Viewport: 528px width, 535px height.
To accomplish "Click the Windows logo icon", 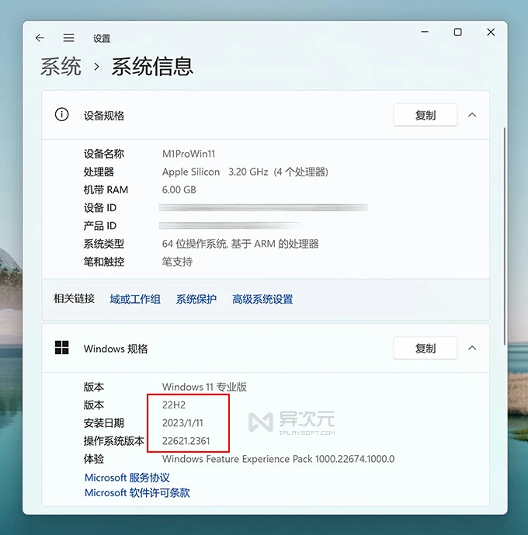I will tap(62, 348).
